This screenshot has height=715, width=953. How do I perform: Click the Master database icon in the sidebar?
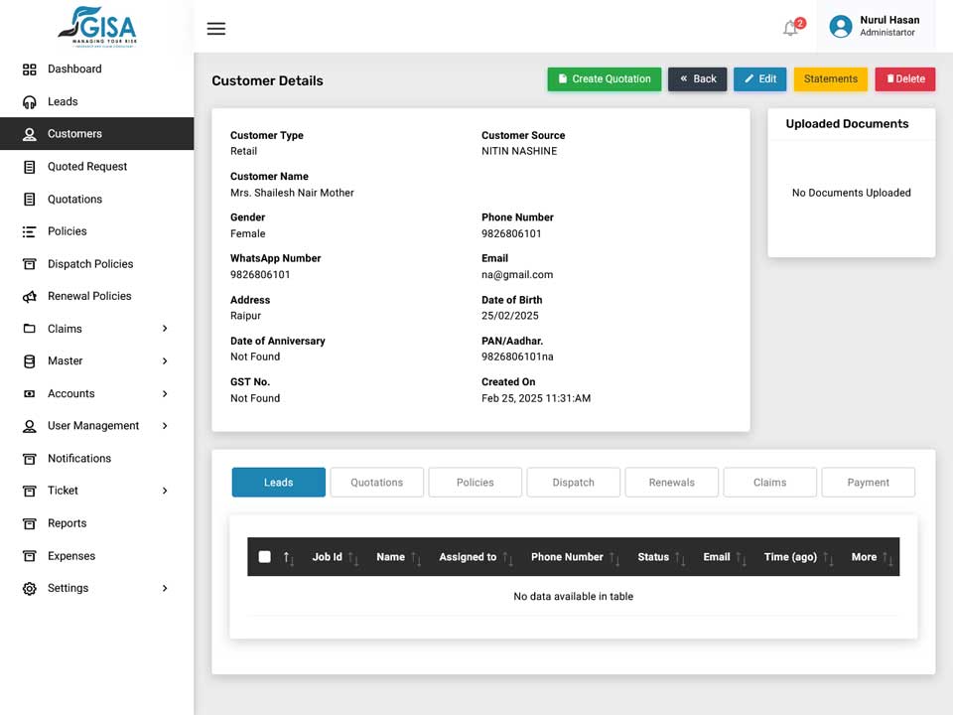29,361
